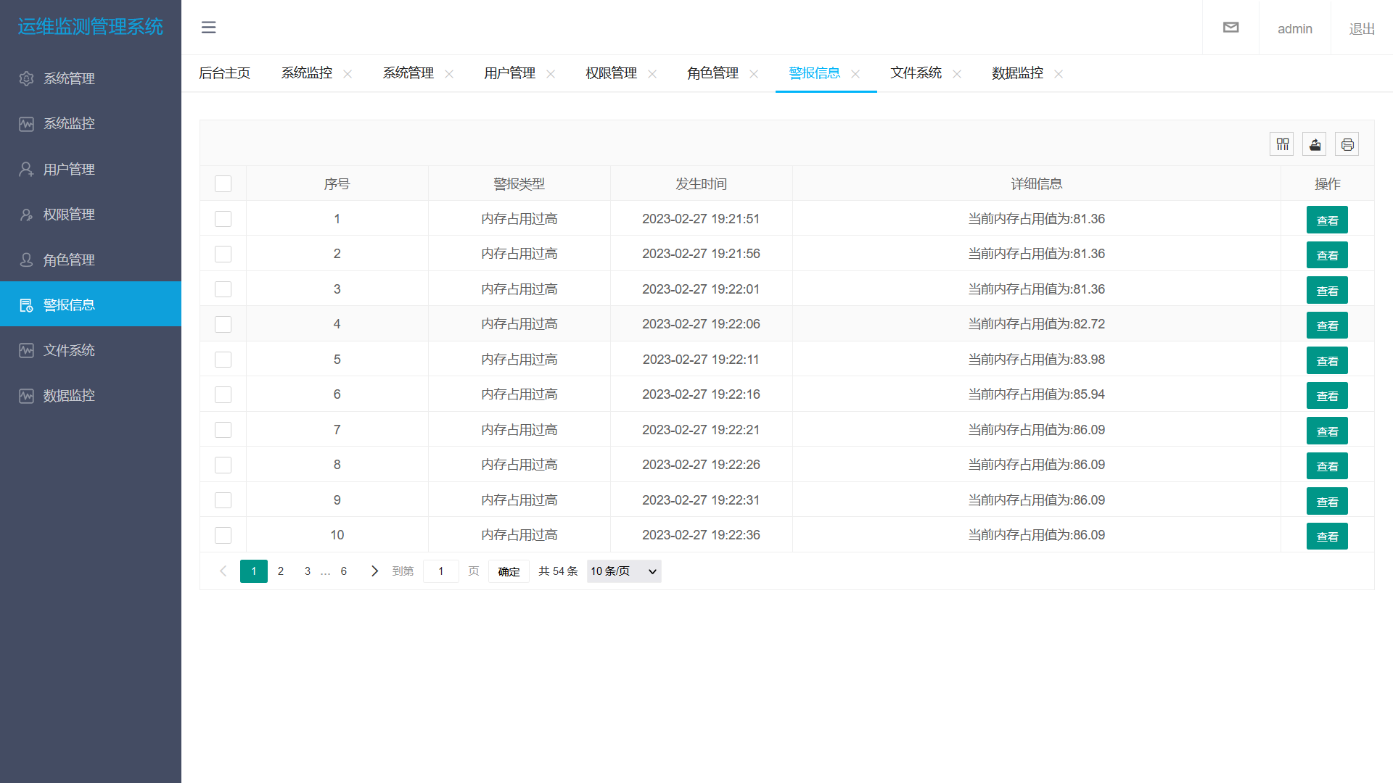This screenshot has width=1393, height=783.
Task: Click the 权限管理 icon in sidebar
Action: [x=27, y=215]
